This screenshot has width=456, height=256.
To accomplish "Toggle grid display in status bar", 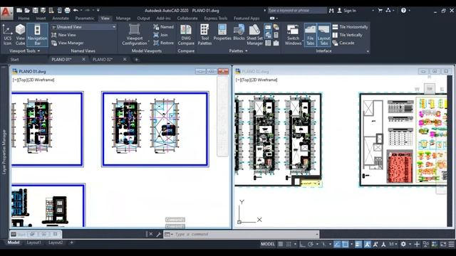I will pyautogui.click(x=281, y=244).
